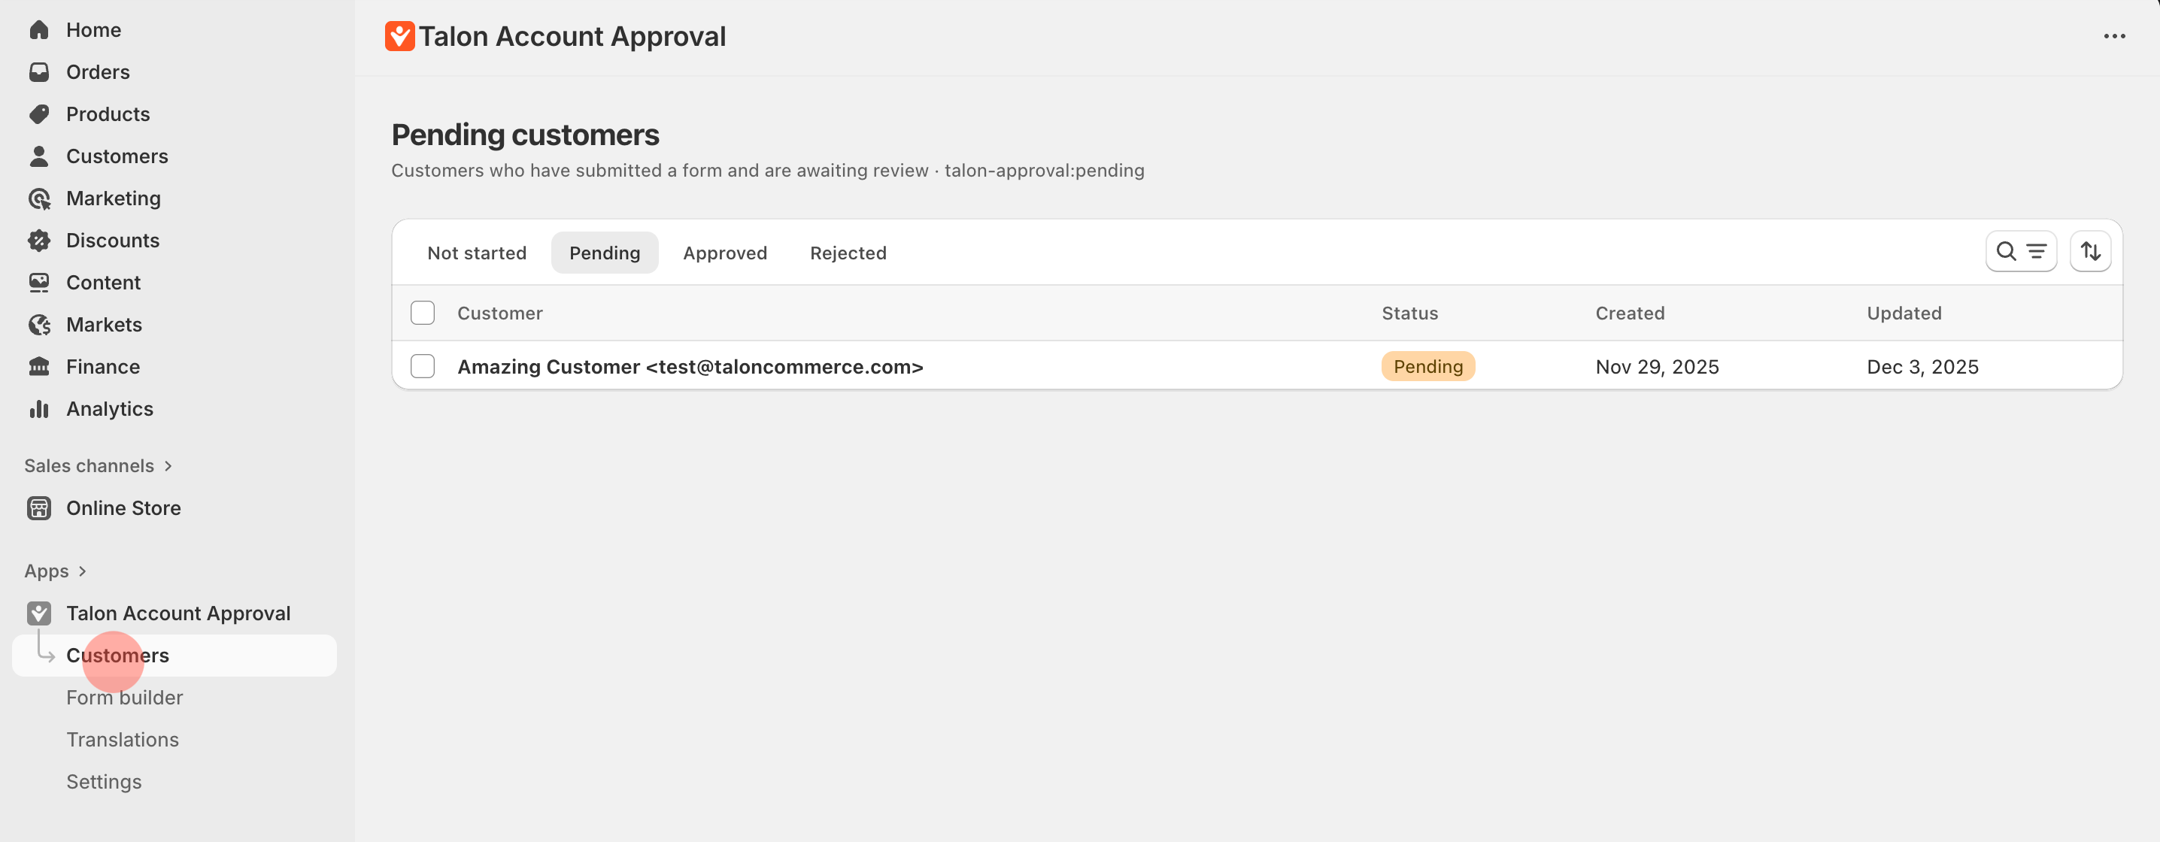Click the Online Store storefront icon
Screen dimensions: 2160x842
click(39, 507)
